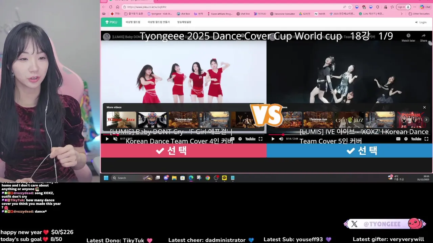The height and width of the screenshot is (243, 433).
Task: Open the Edge Chat copilot button
Action: click(425, 7)
